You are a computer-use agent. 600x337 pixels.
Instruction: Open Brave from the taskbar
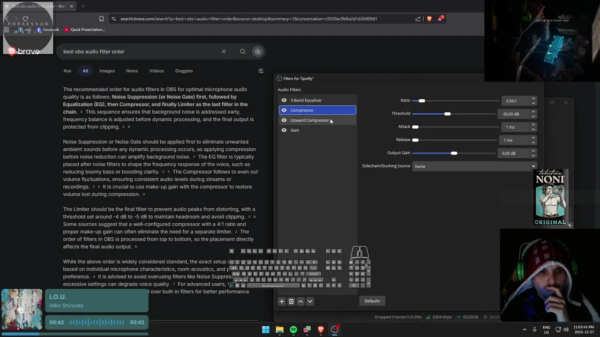coord(321,330)
